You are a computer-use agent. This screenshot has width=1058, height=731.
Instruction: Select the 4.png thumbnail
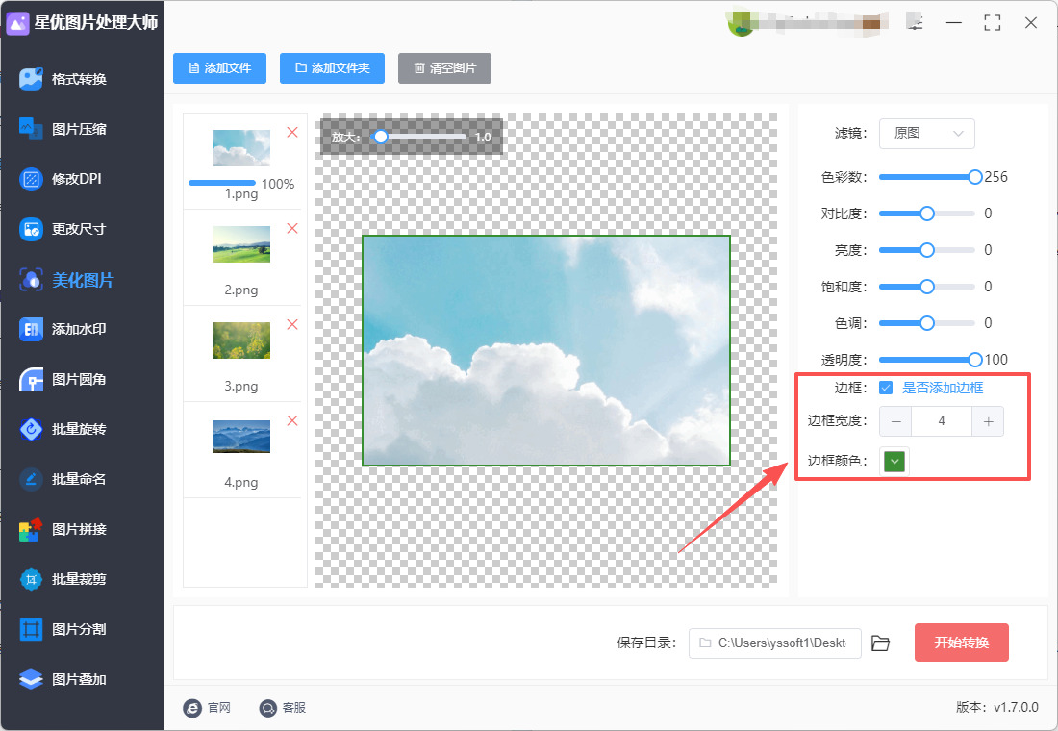(x=240, y=436)
